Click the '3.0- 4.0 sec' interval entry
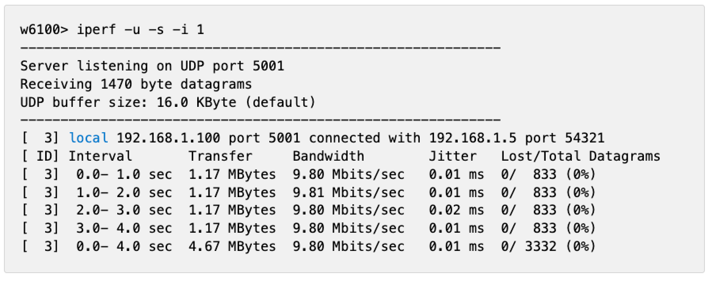Screen dimensions: 712x281 [x=124, y=228]
